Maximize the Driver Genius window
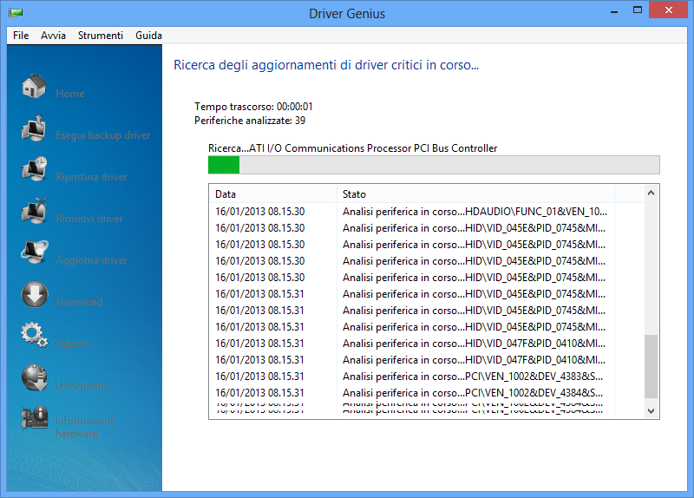Screen dimensions: 694x498 click(x=638, y=10)
